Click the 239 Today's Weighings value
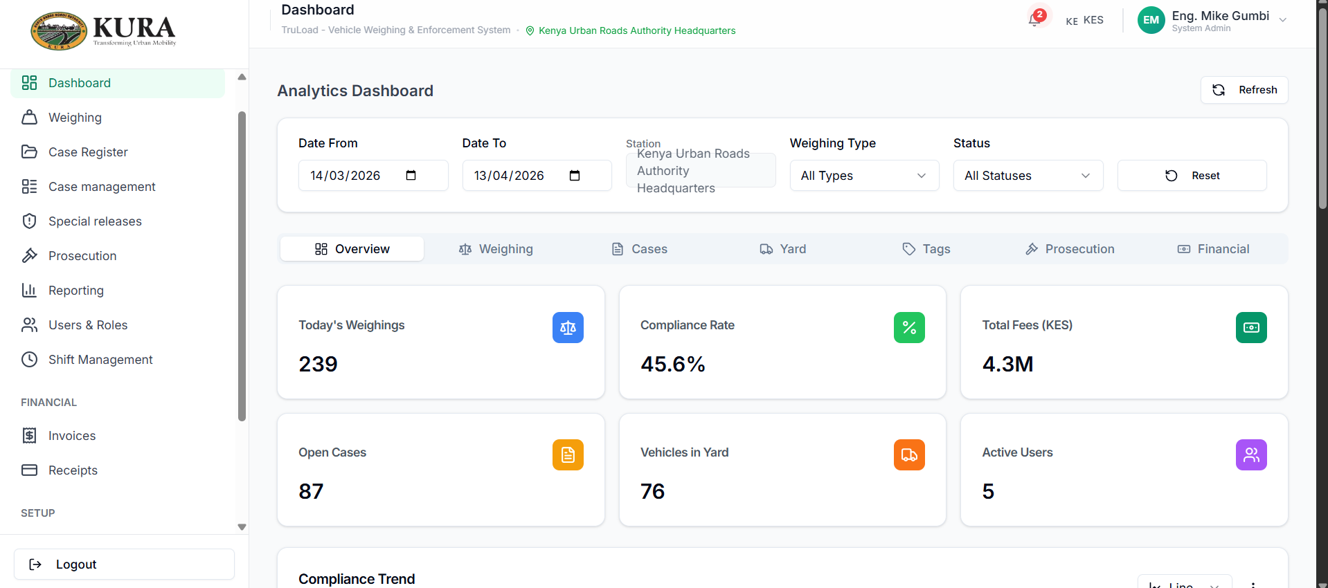The image size is (1328, 588). [318, 364]
